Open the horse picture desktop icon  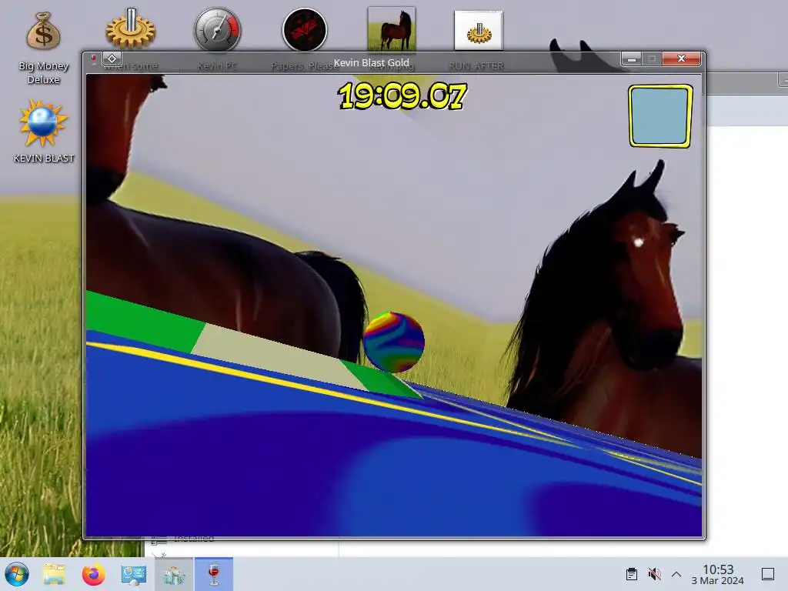click(392, 29)
